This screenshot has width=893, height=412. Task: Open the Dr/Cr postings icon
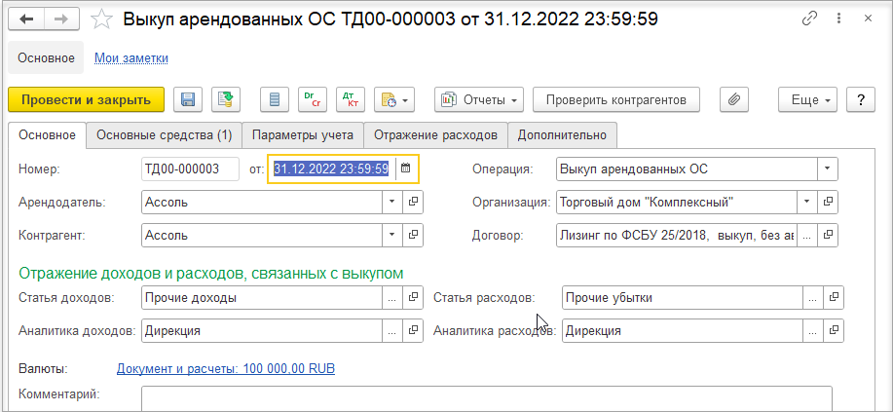tap(313, 99)
